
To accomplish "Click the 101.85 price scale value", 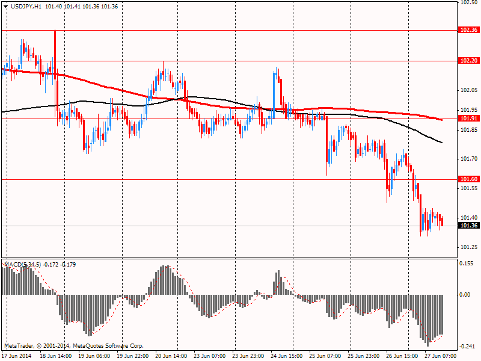I will click(x=469, y=130).
